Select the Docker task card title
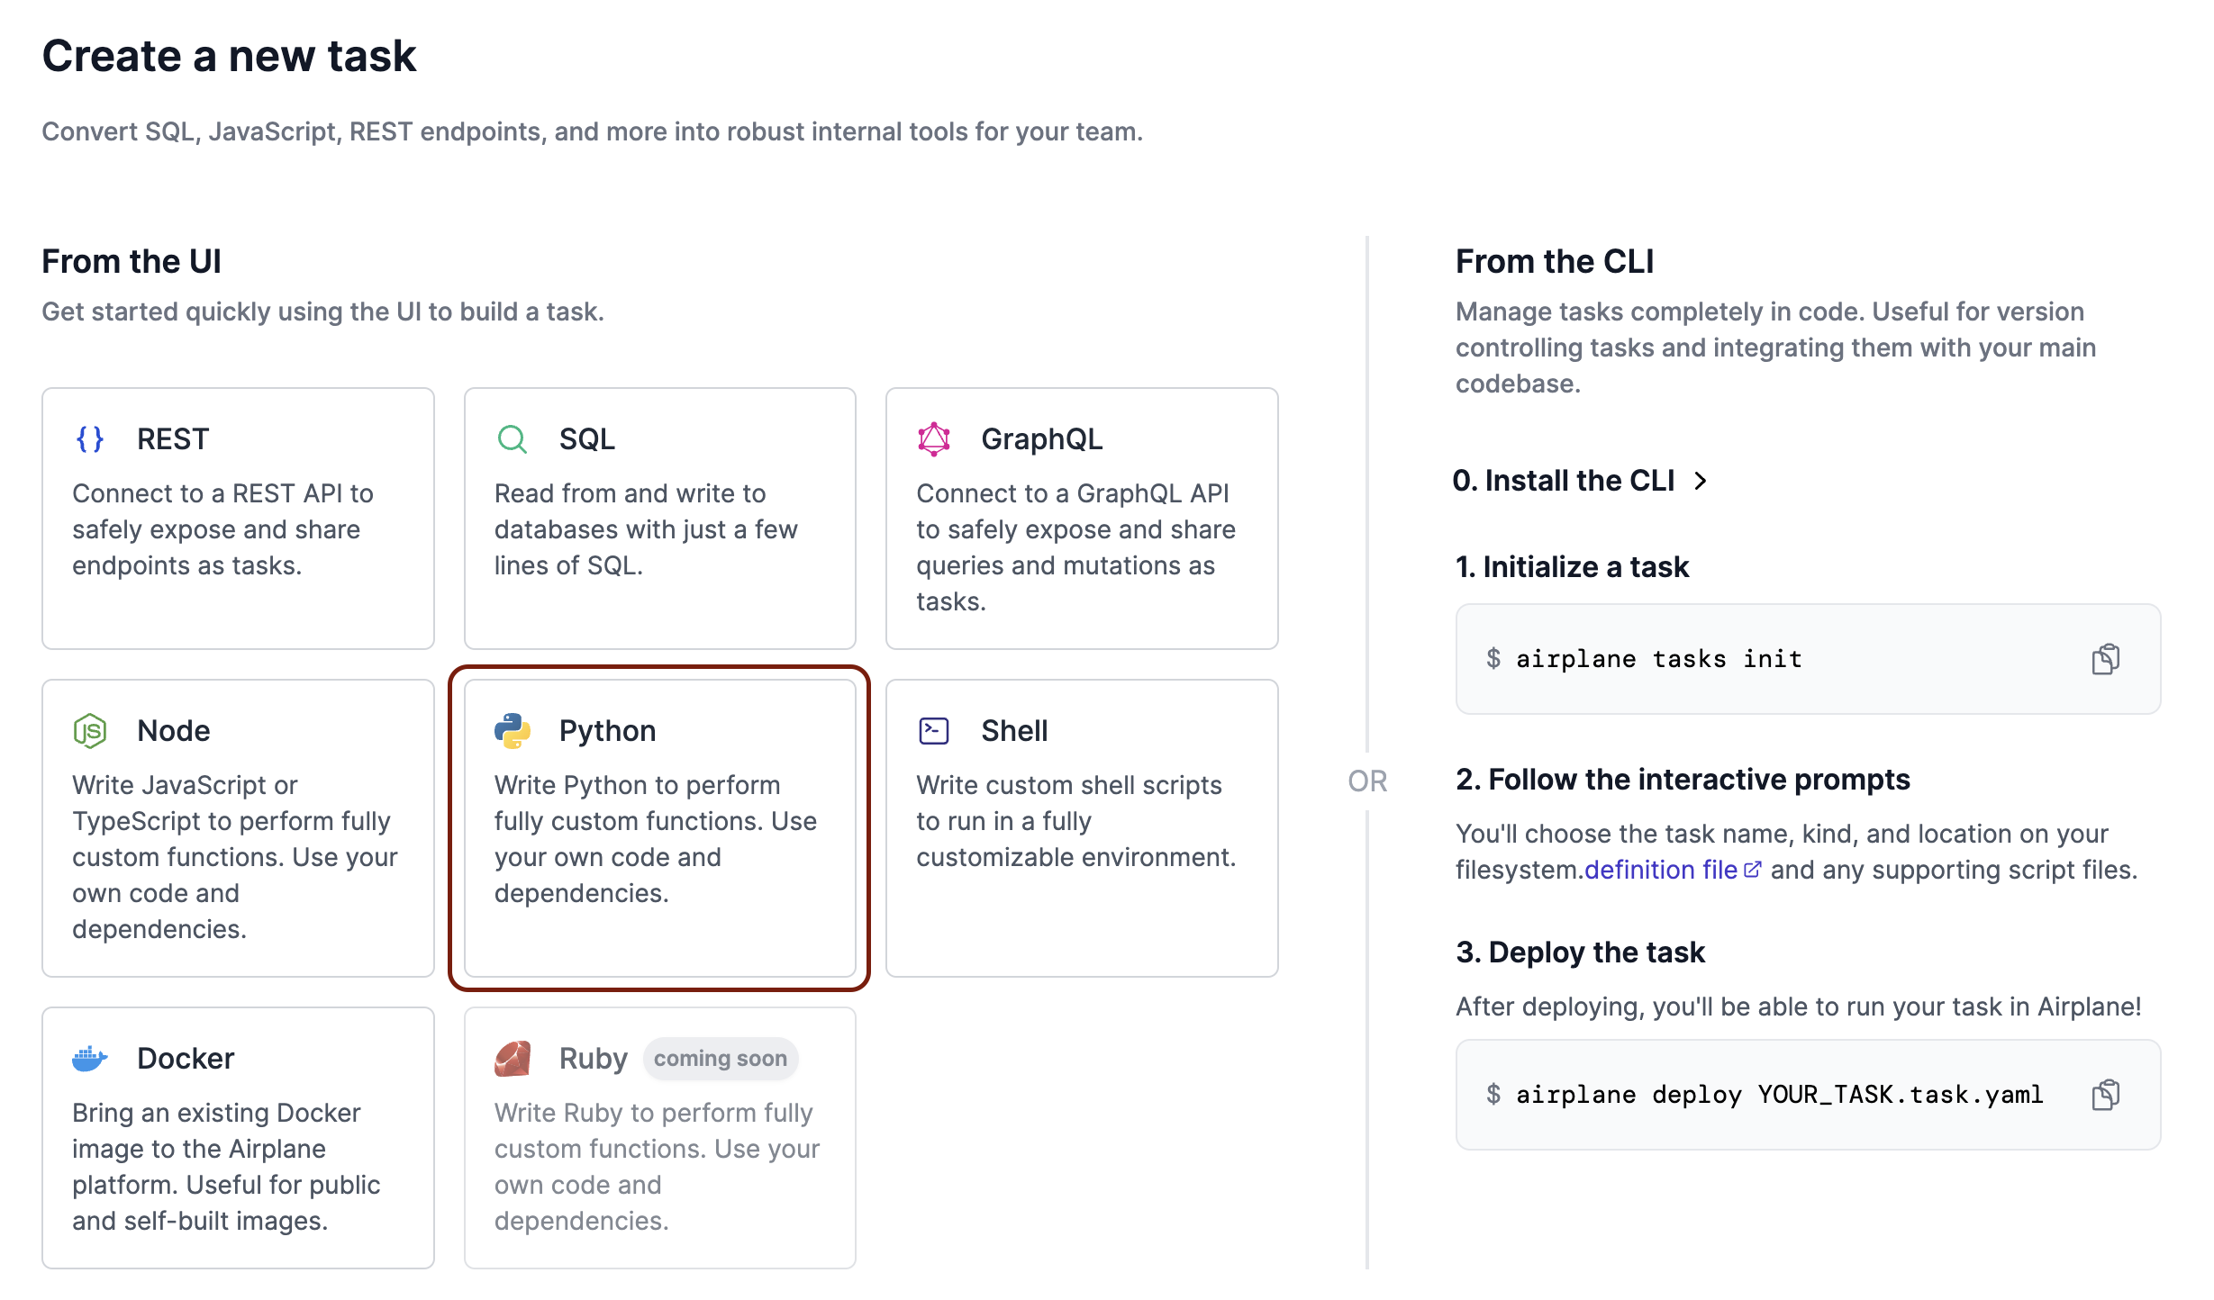This screenshot has width=2214, height=1300. tap(186, 1059)
